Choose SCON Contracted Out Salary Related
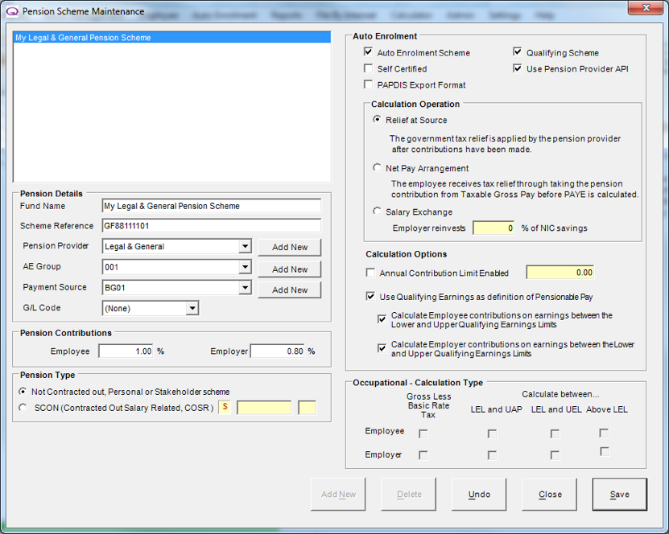669x534 pixels. [x=24, y=407]
